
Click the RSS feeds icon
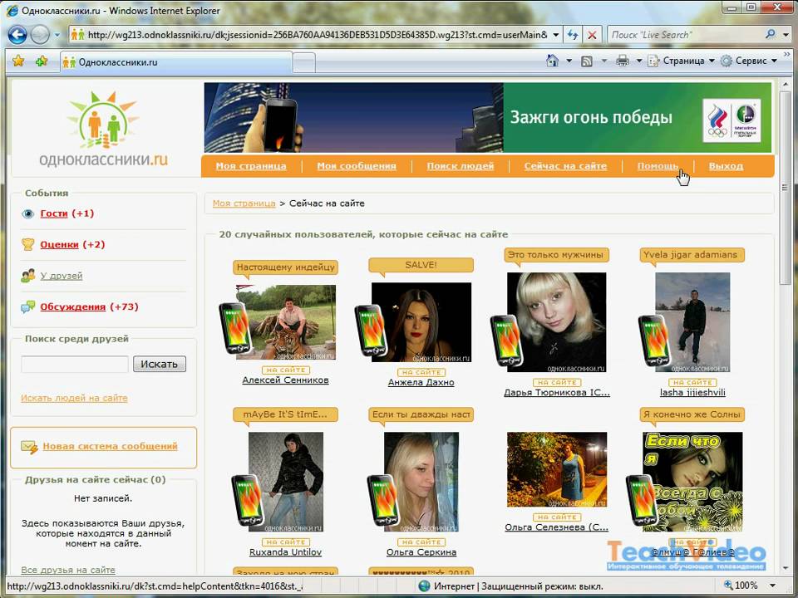587,61
